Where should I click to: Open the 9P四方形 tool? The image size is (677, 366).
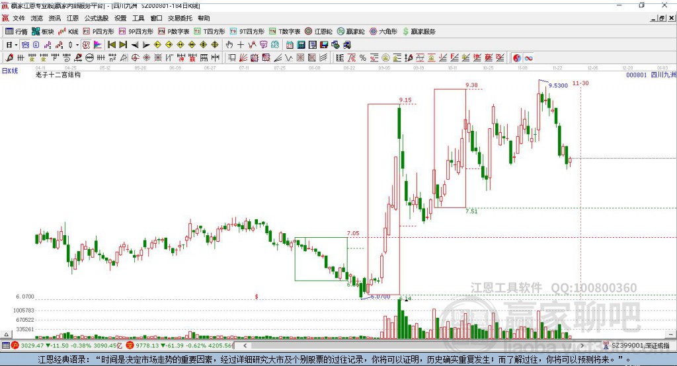click(136, 32)
